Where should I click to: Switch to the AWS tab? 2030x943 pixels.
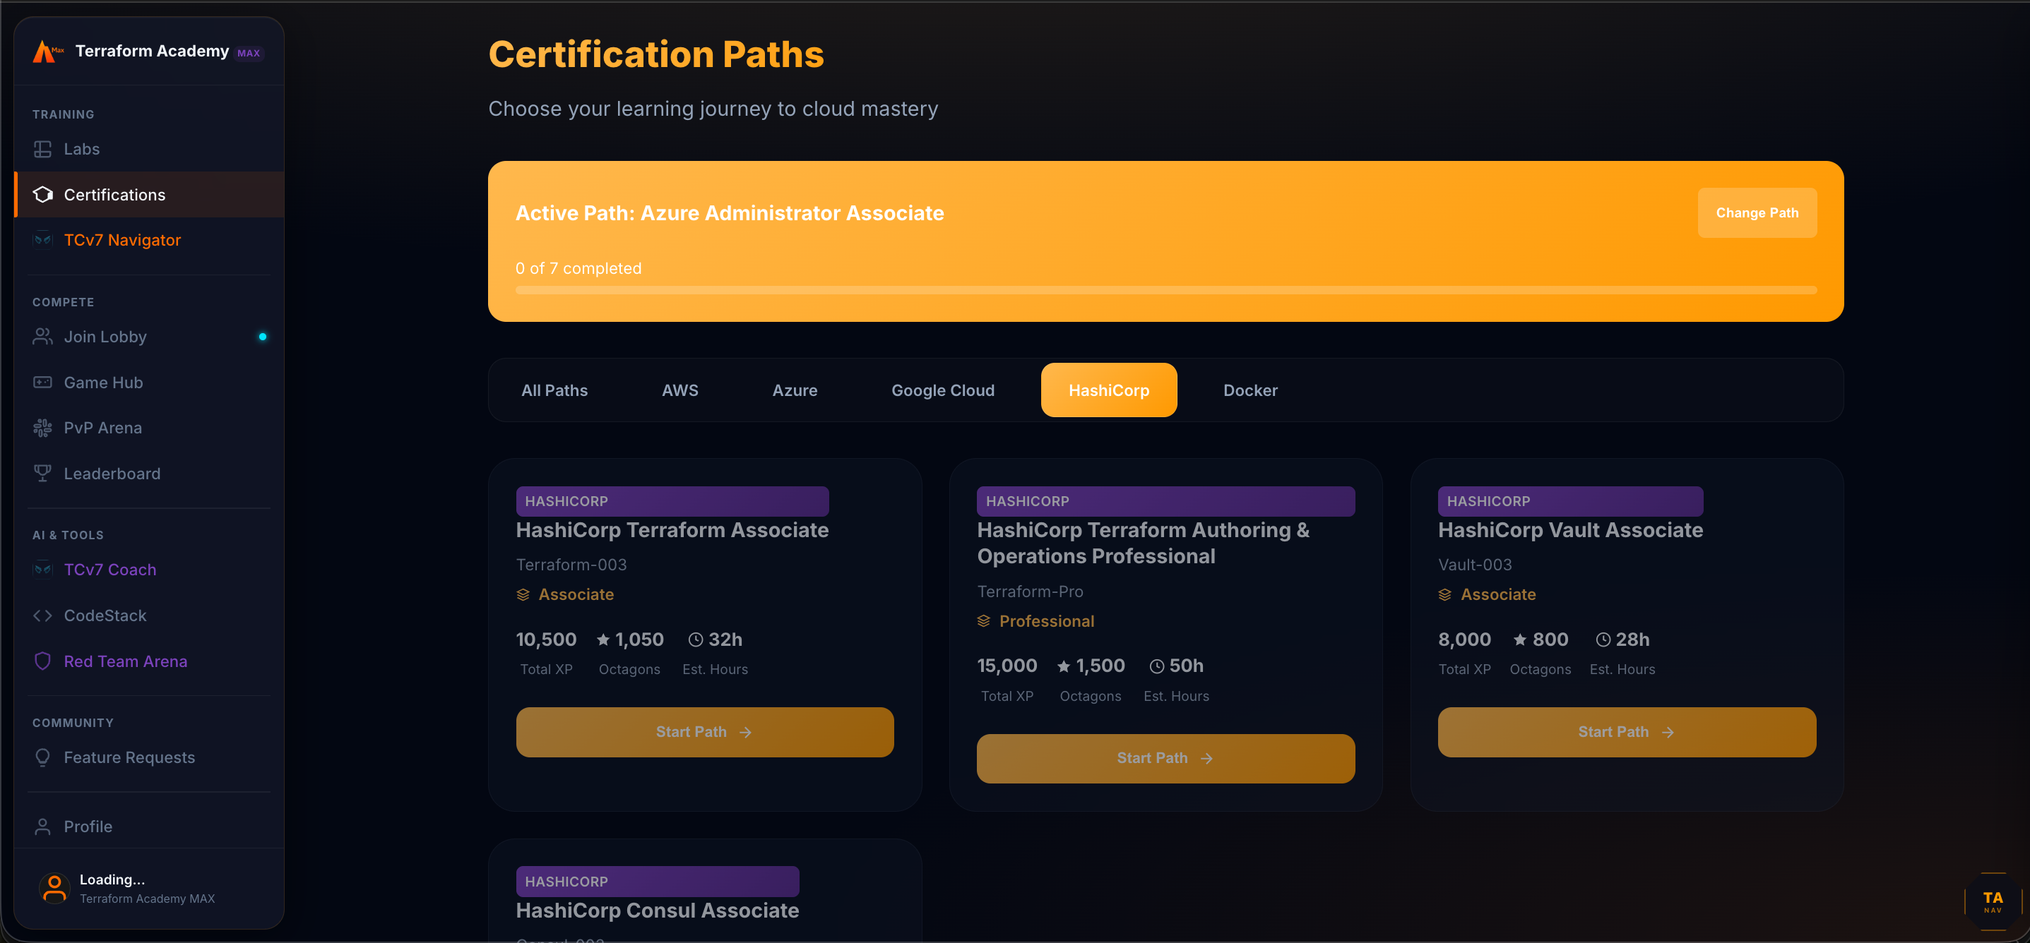pyautogui.click(x=679, y=390)
